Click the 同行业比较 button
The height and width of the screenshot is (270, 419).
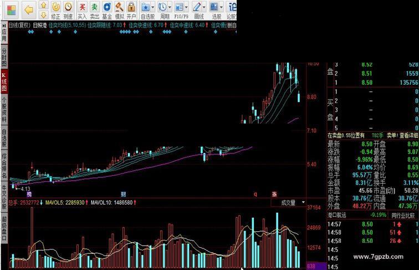click(x=403, y=215)
